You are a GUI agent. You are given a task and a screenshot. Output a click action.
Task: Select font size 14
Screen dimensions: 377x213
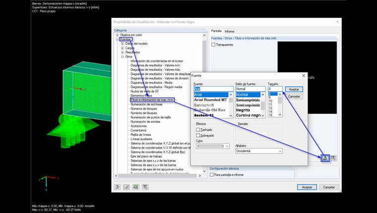point(270,111)
